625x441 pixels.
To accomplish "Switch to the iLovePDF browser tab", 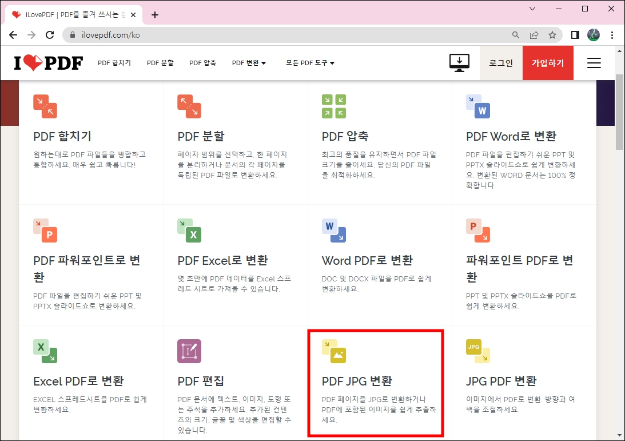I will pyautogui.click(x=74, y=15).
